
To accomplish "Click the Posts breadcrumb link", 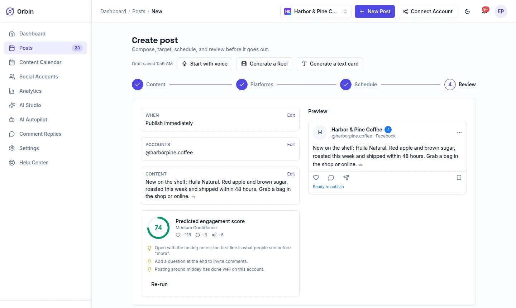I will pyautogui.click(x=139, y=11).
